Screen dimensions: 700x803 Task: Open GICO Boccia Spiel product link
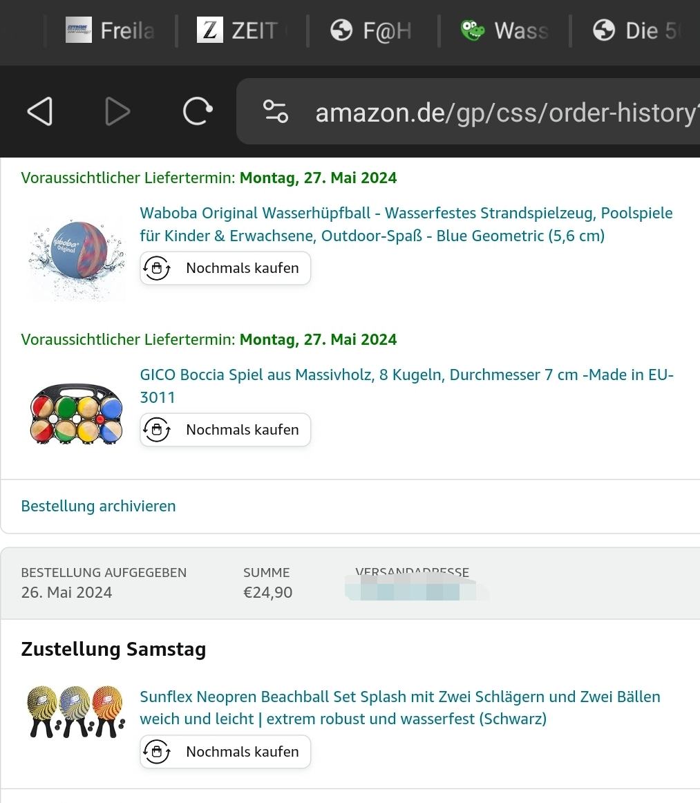point(406,386)
